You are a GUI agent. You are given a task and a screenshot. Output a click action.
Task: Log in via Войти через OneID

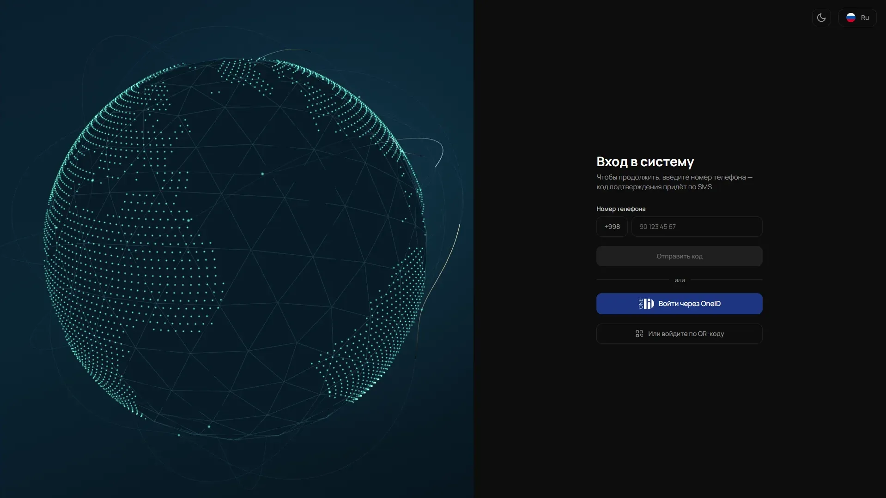pos(679,304)
